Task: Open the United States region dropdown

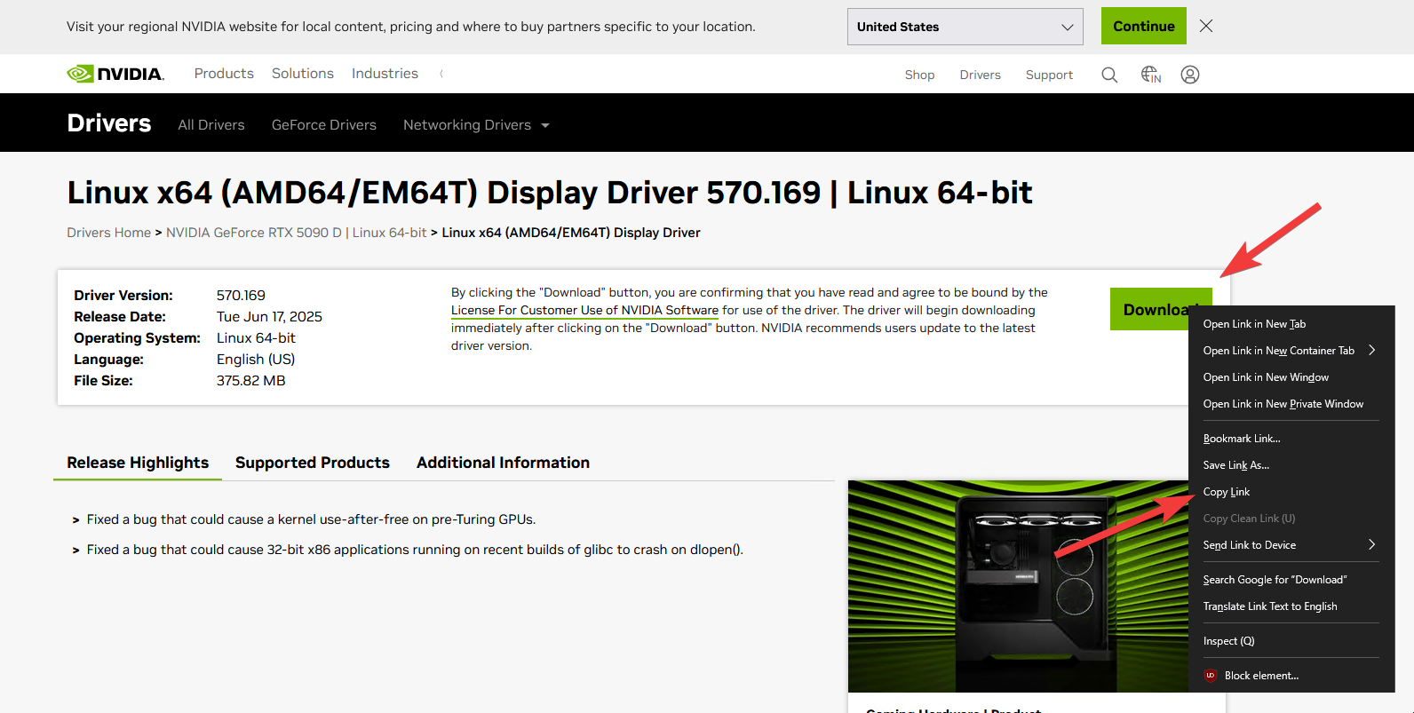Action: tap(965, 27)
